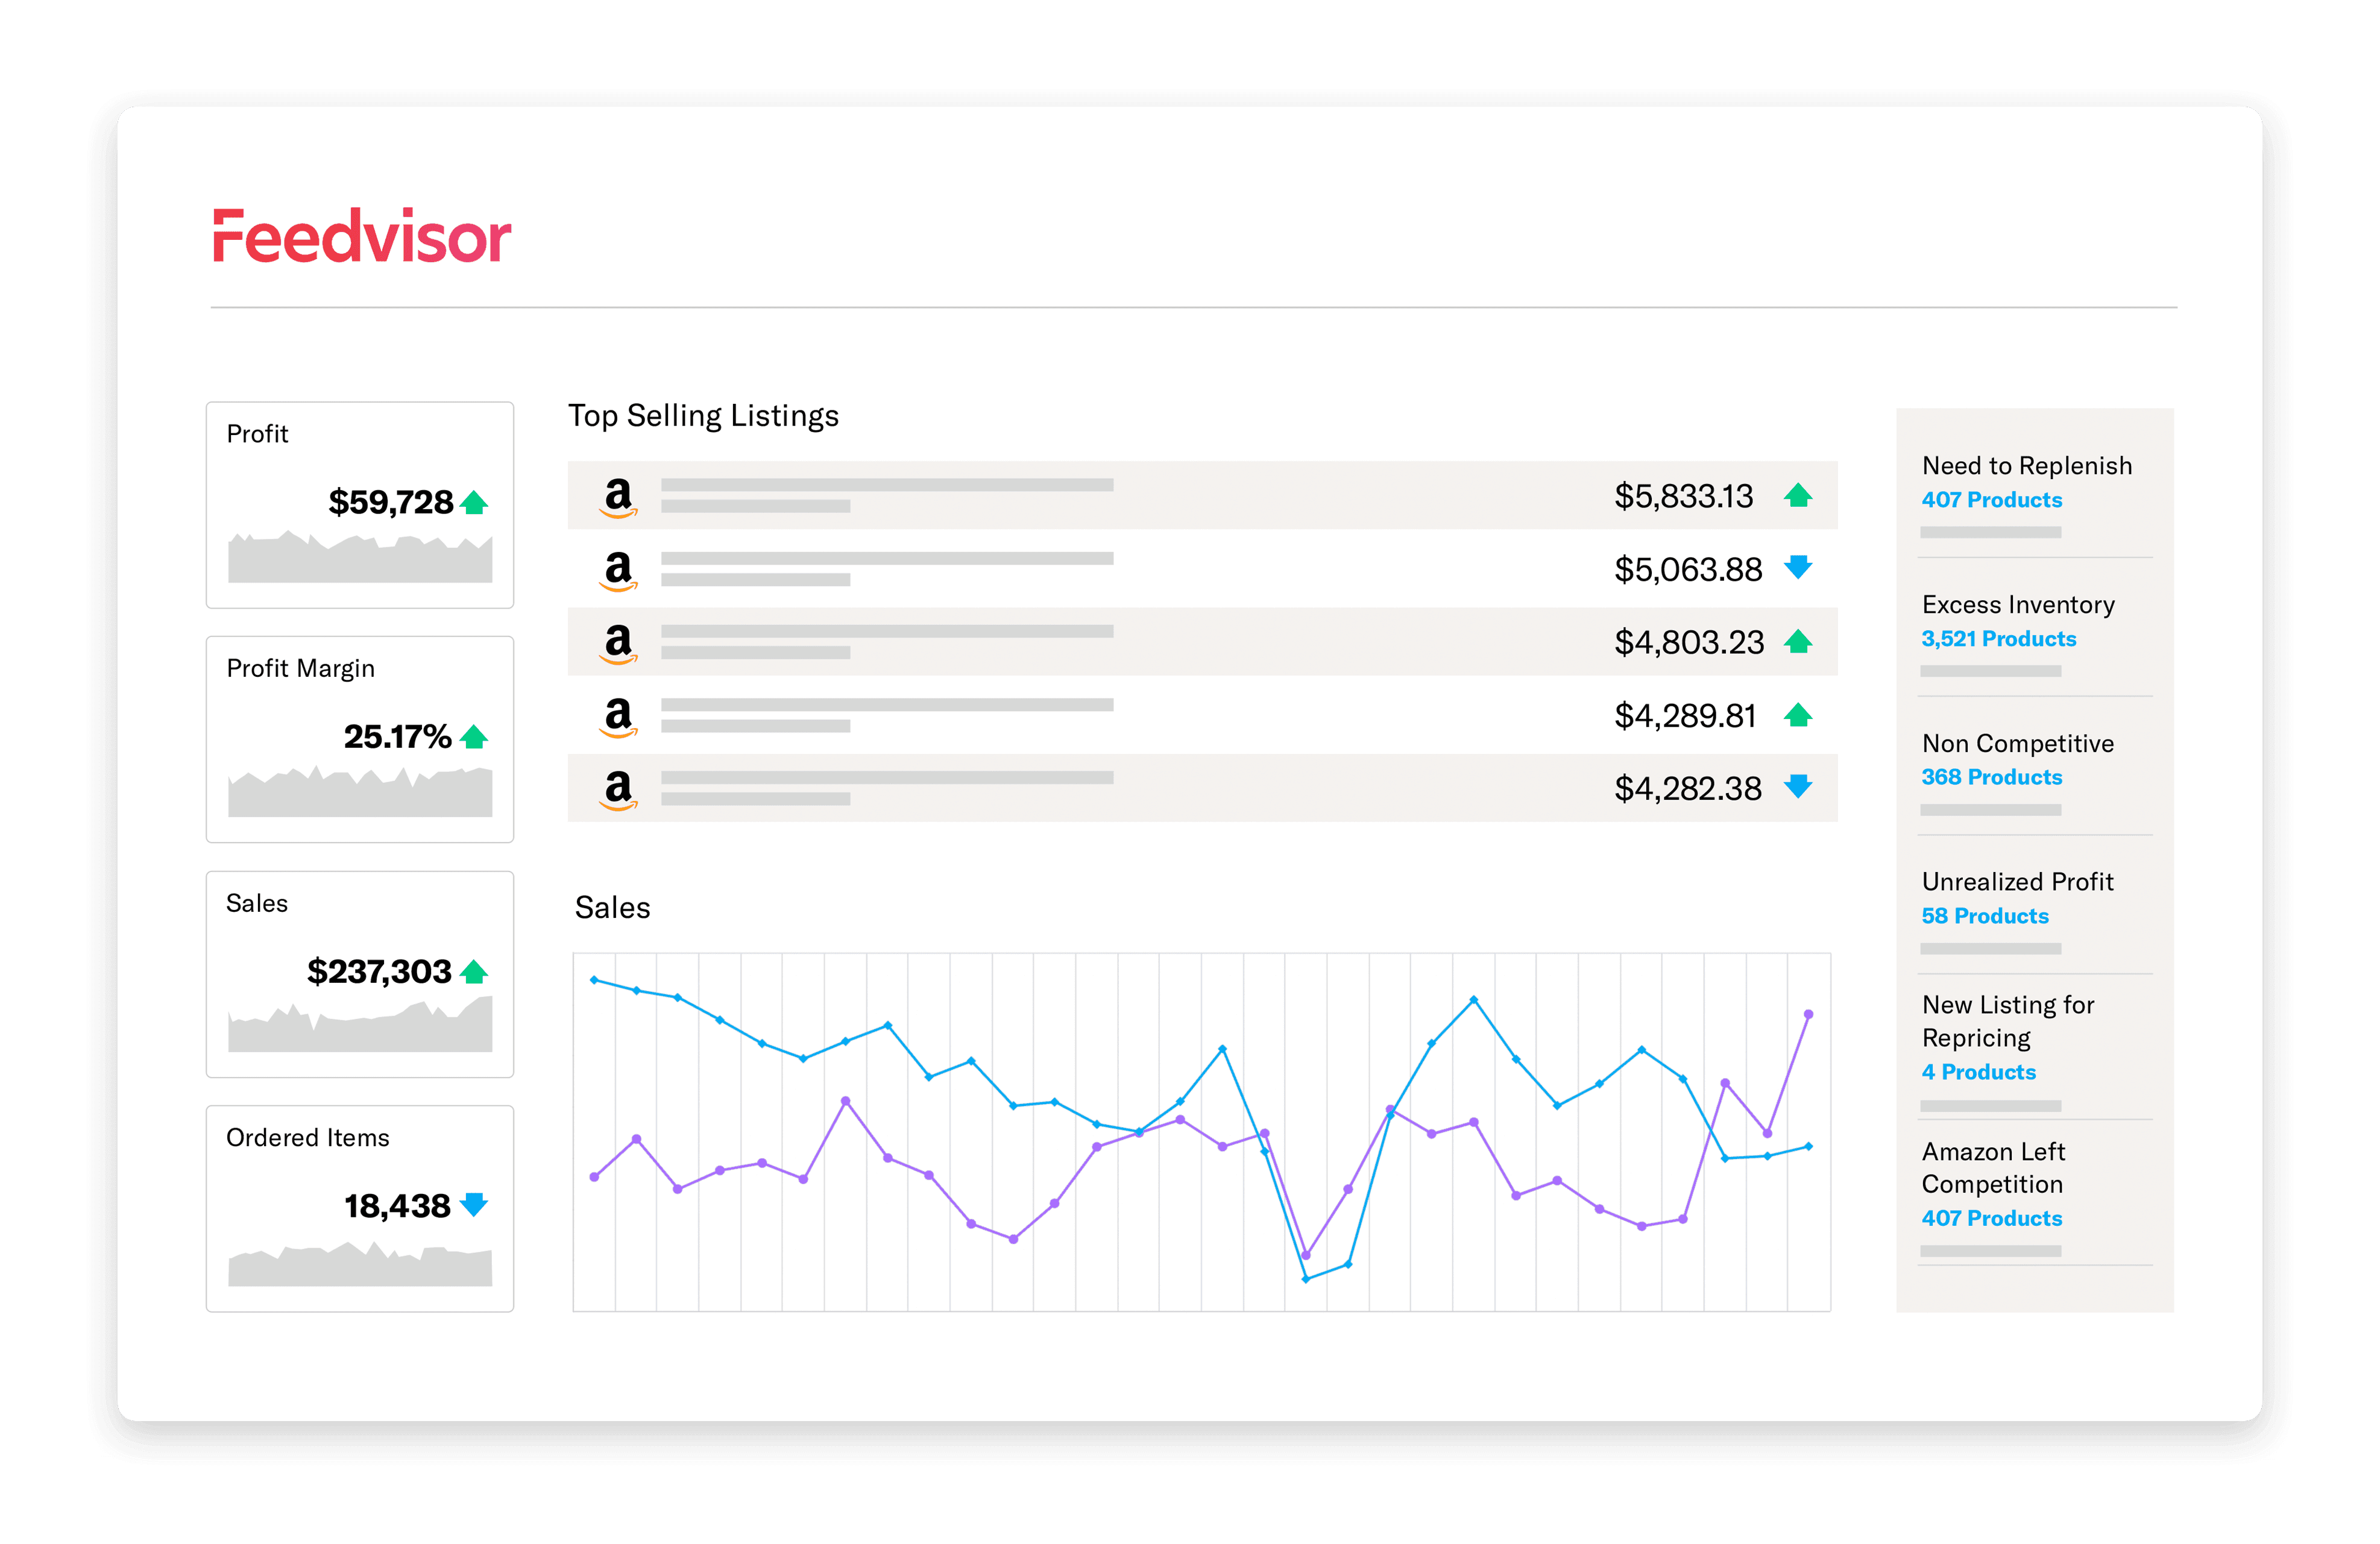Screen dimensions: 2380x1544
Task: Click the Sales chart heading
Action: point(612,907)
